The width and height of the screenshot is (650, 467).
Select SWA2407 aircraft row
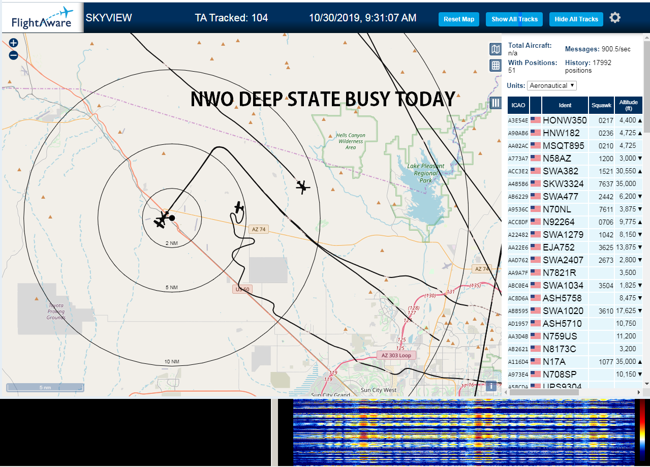click(575, 260)
